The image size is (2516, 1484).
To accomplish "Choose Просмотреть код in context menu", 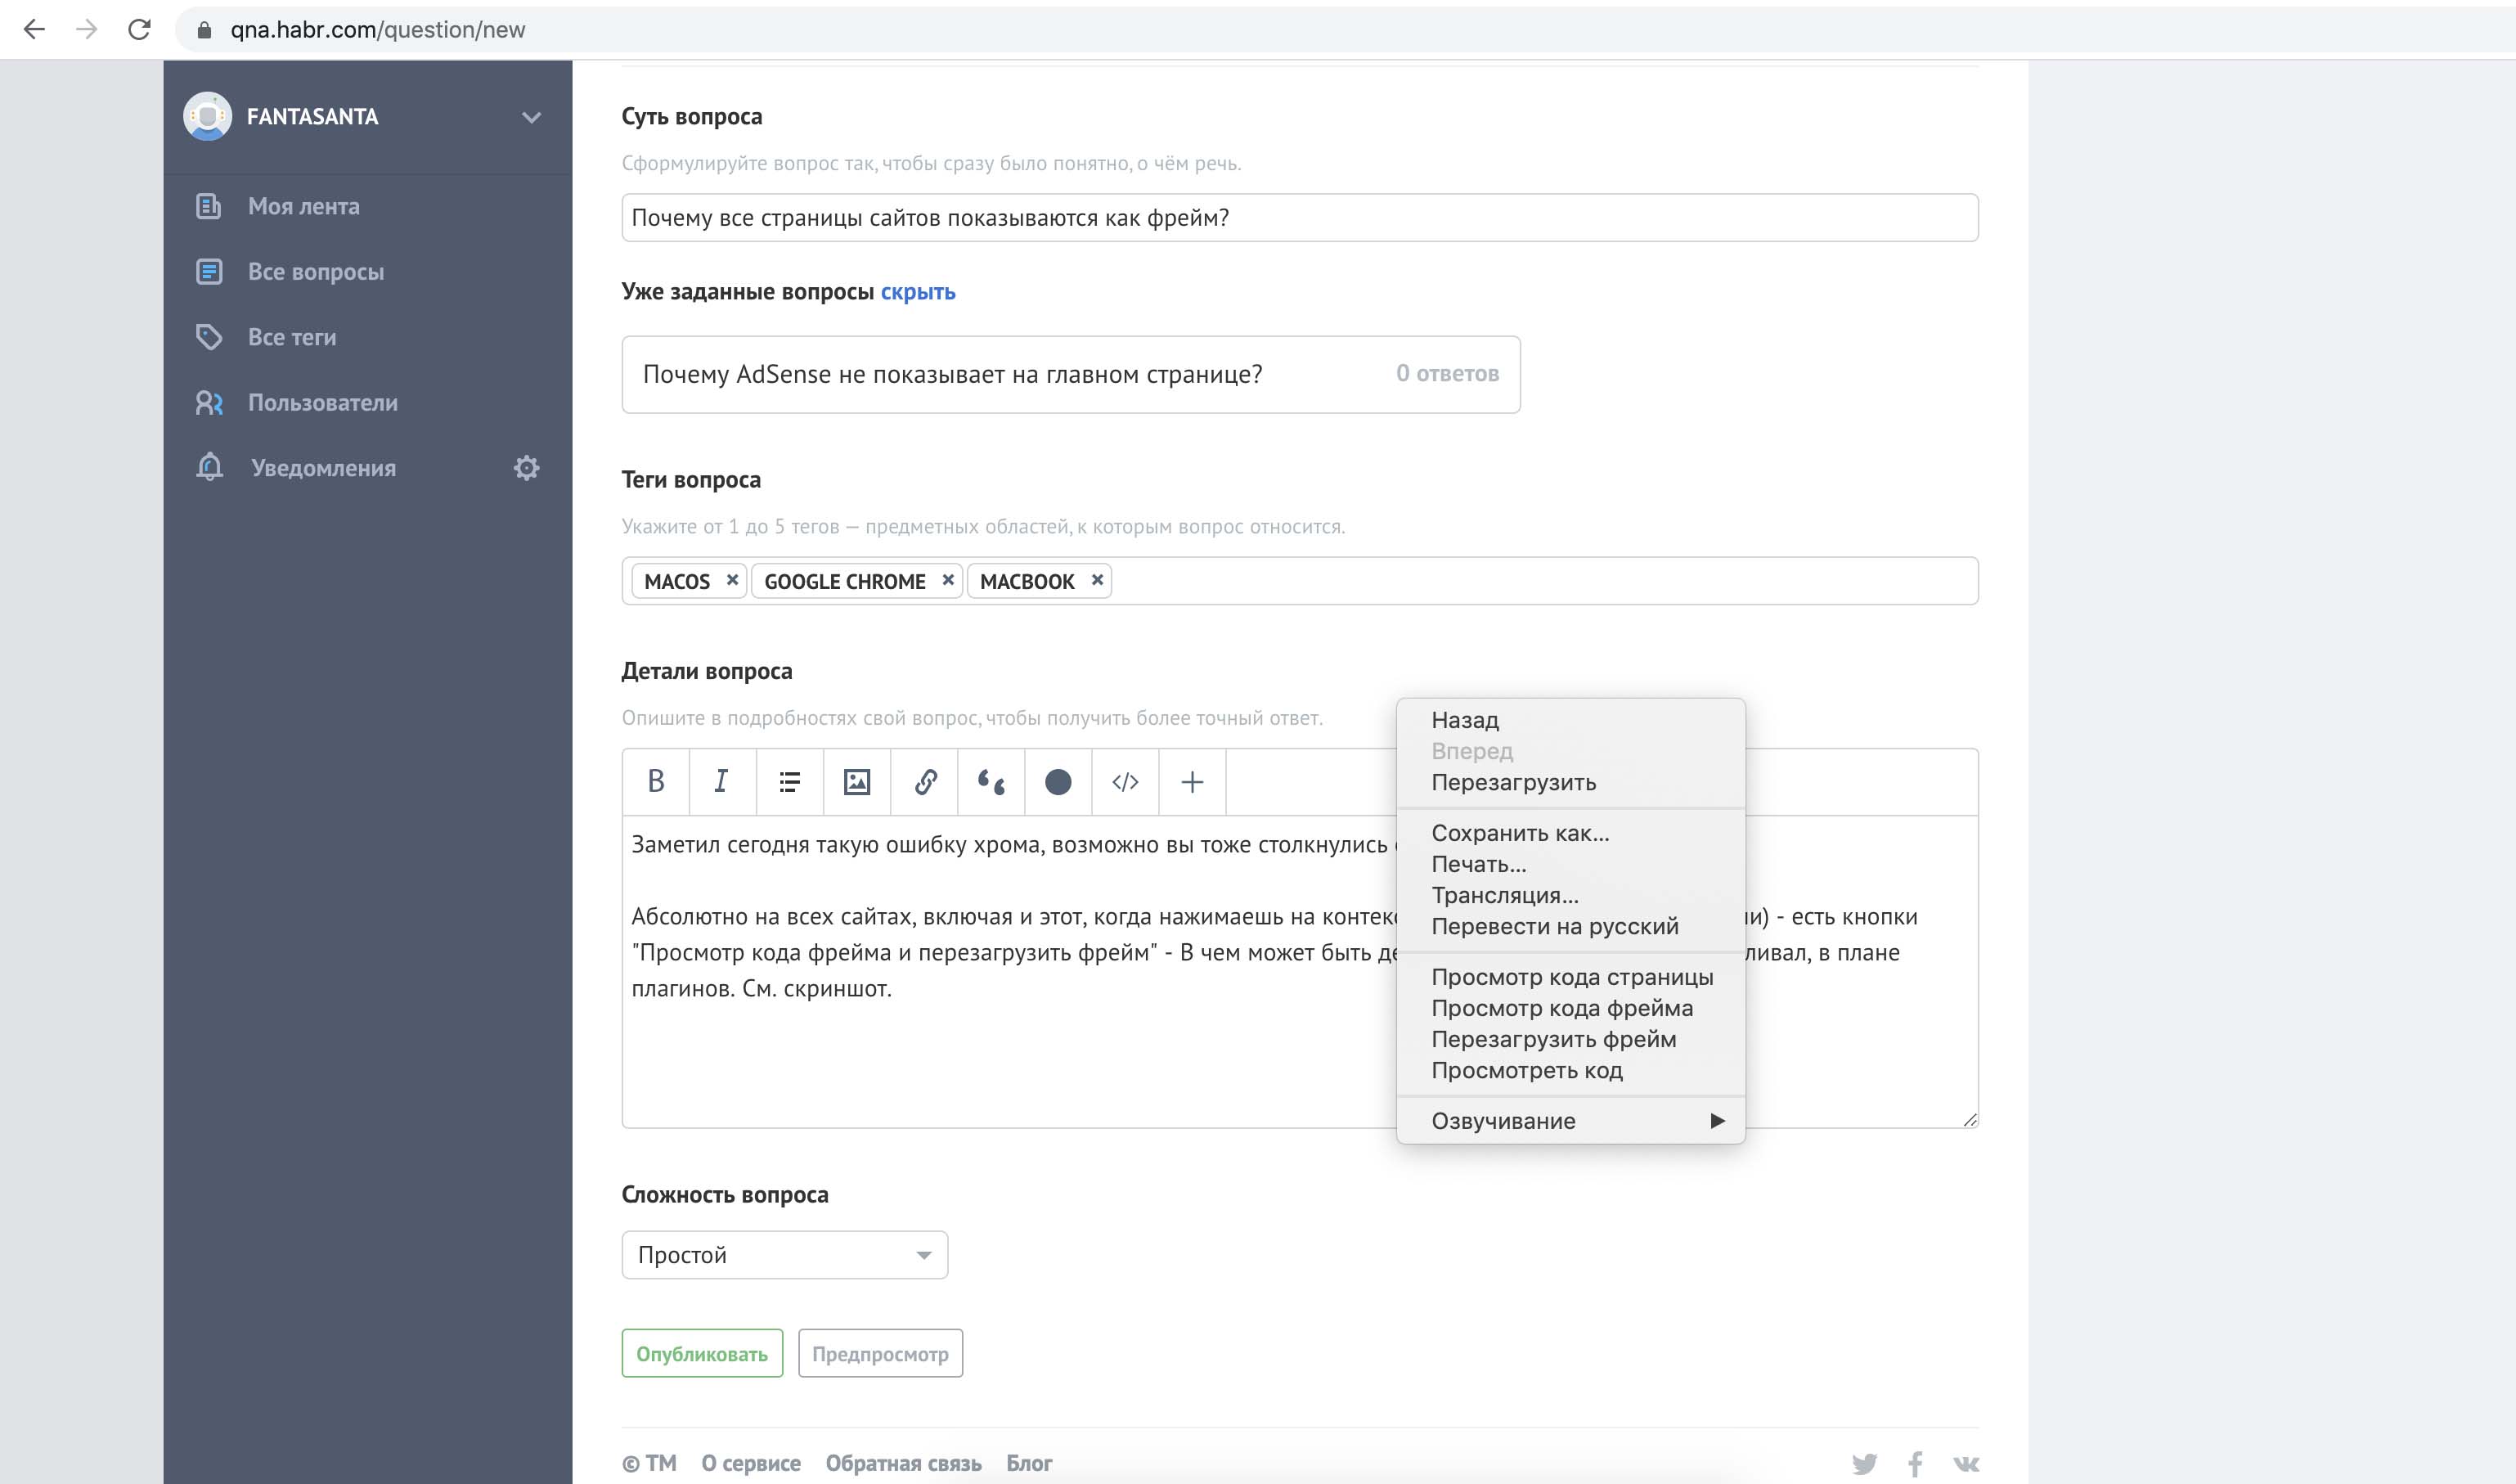I will pyautogui.click(x=1570, y=1070).
